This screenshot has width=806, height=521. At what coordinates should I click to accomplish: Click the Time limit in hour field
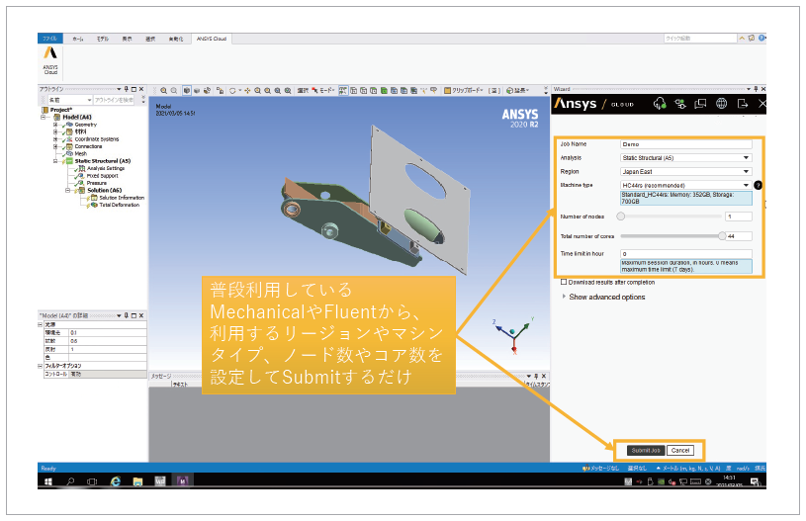(686, 254)
